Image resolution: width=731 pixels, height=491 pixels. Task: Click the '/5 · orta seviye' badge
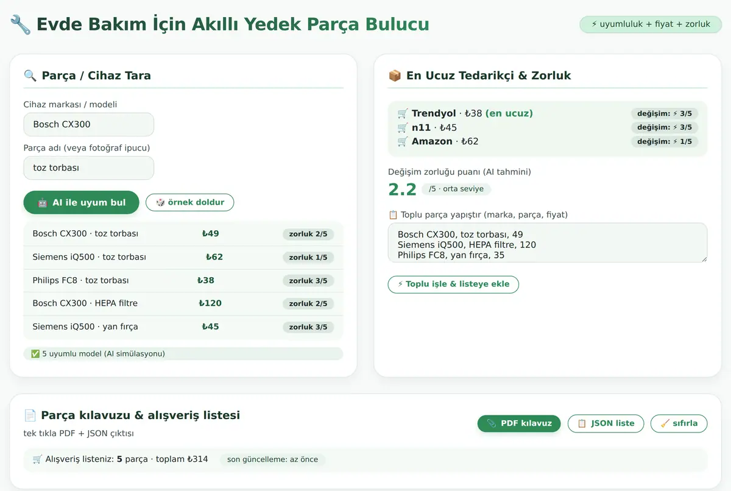coord(456,189)
